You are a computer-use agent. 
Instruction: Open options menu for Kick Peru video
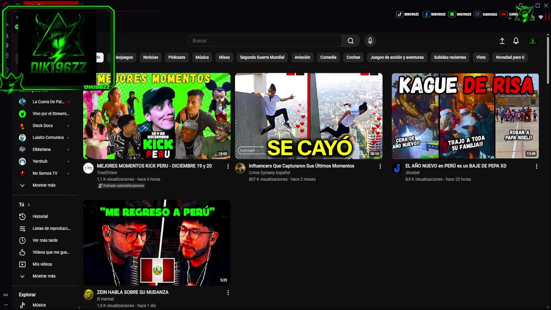click(228, 166)
